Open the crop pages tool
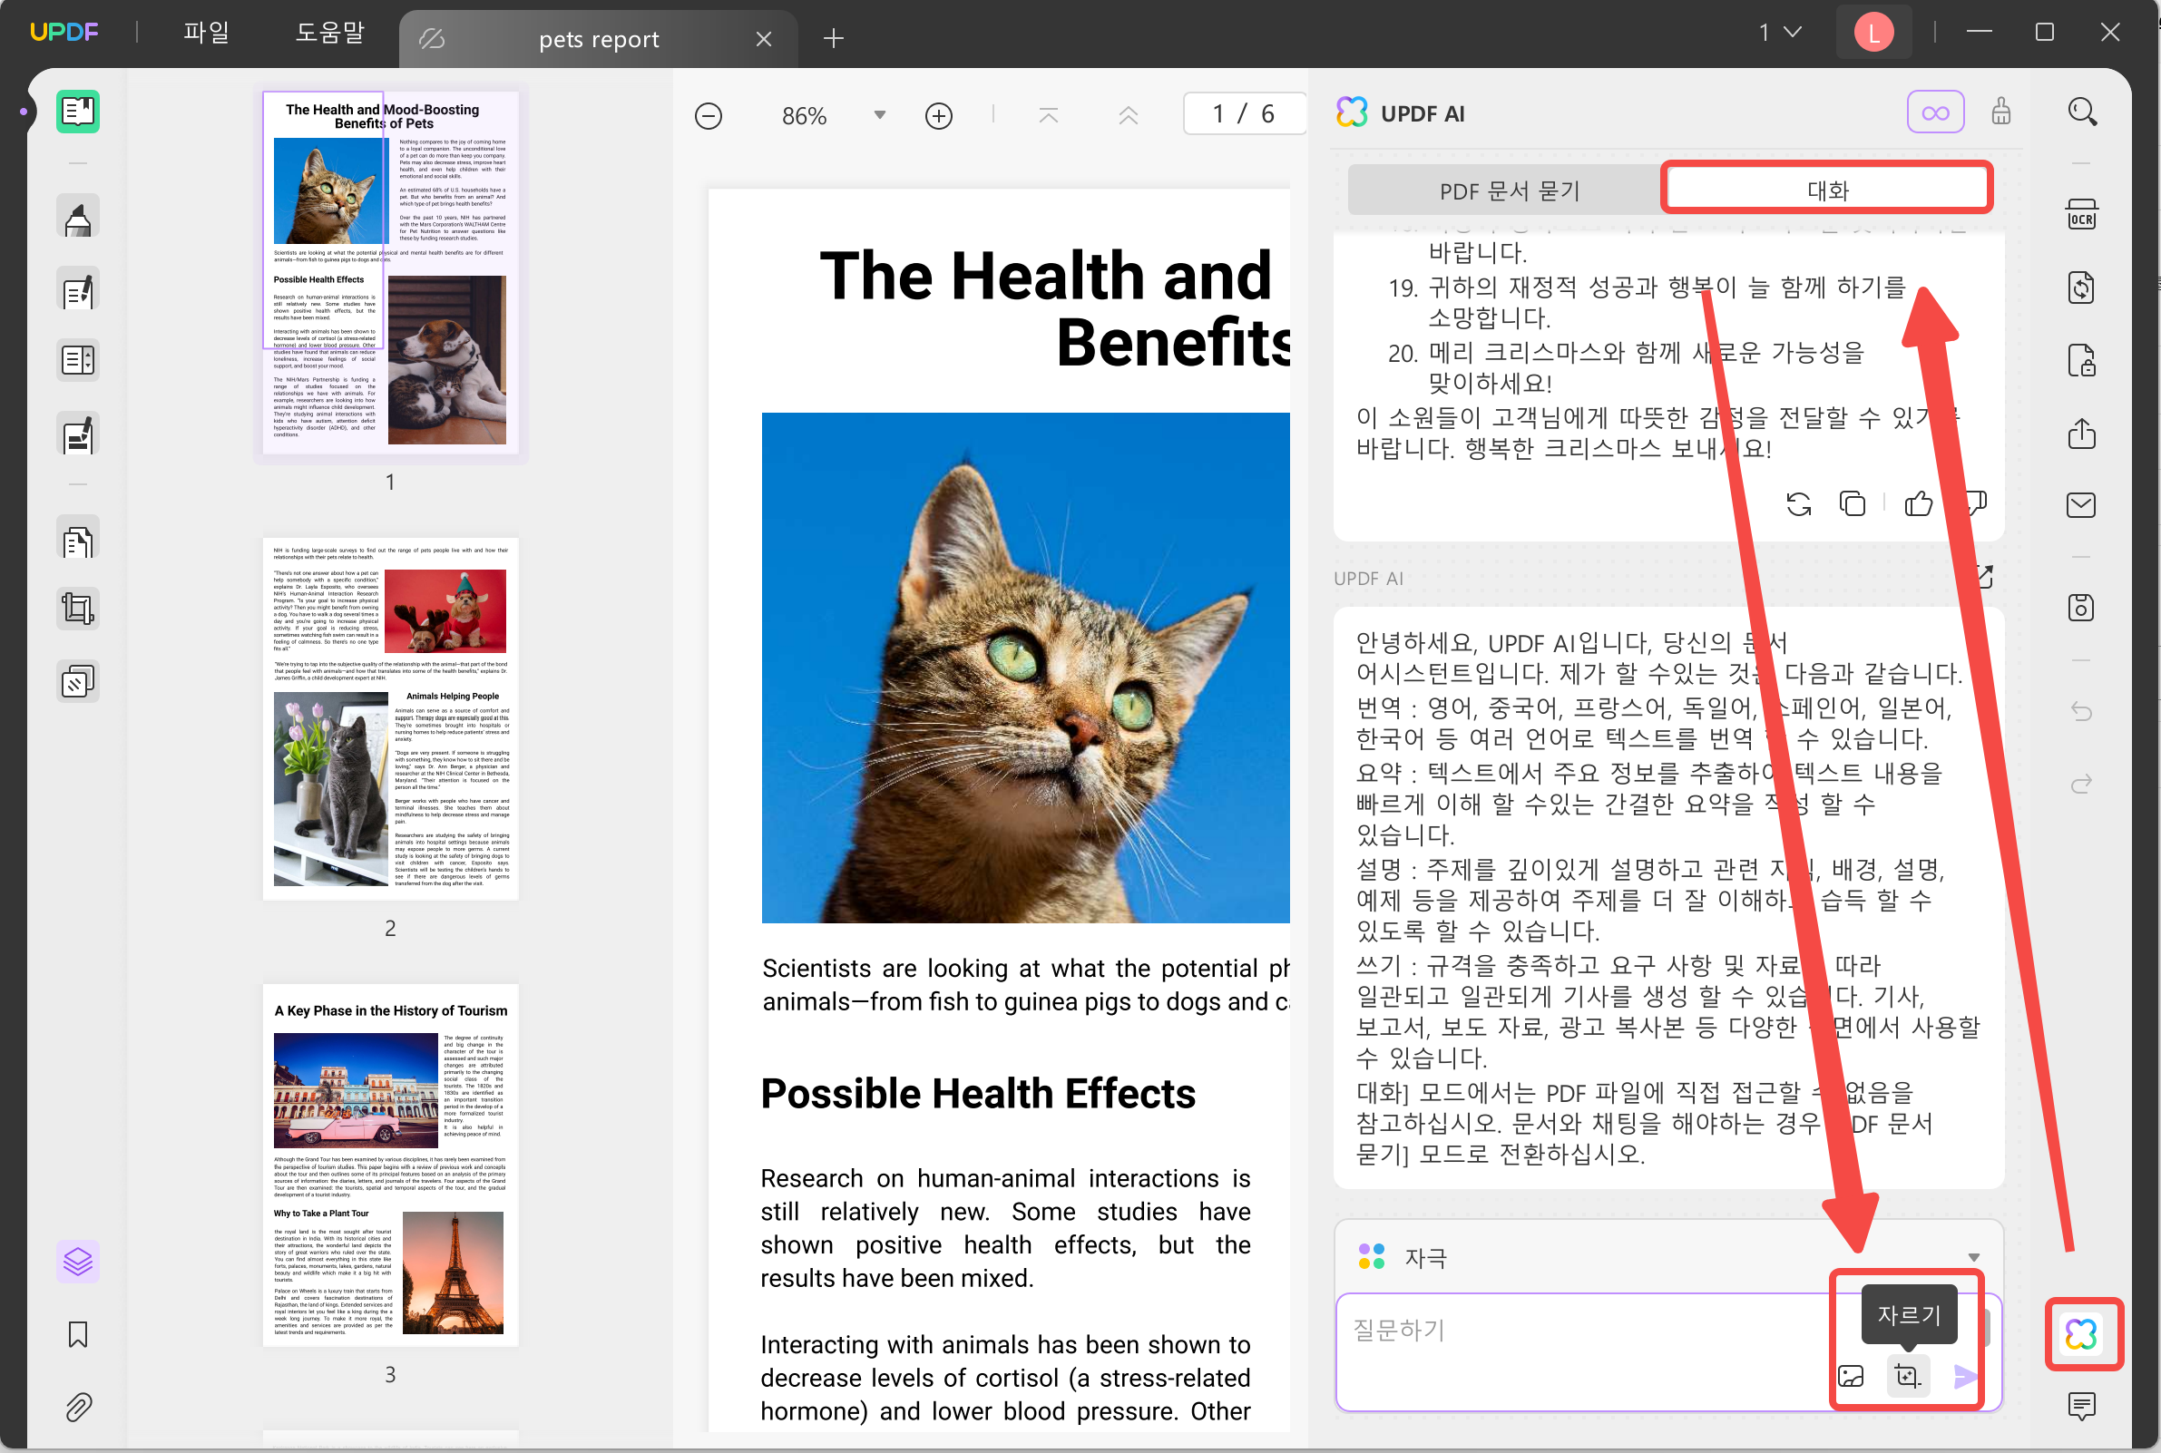Screen dimensions: 2161x1453 77,608
